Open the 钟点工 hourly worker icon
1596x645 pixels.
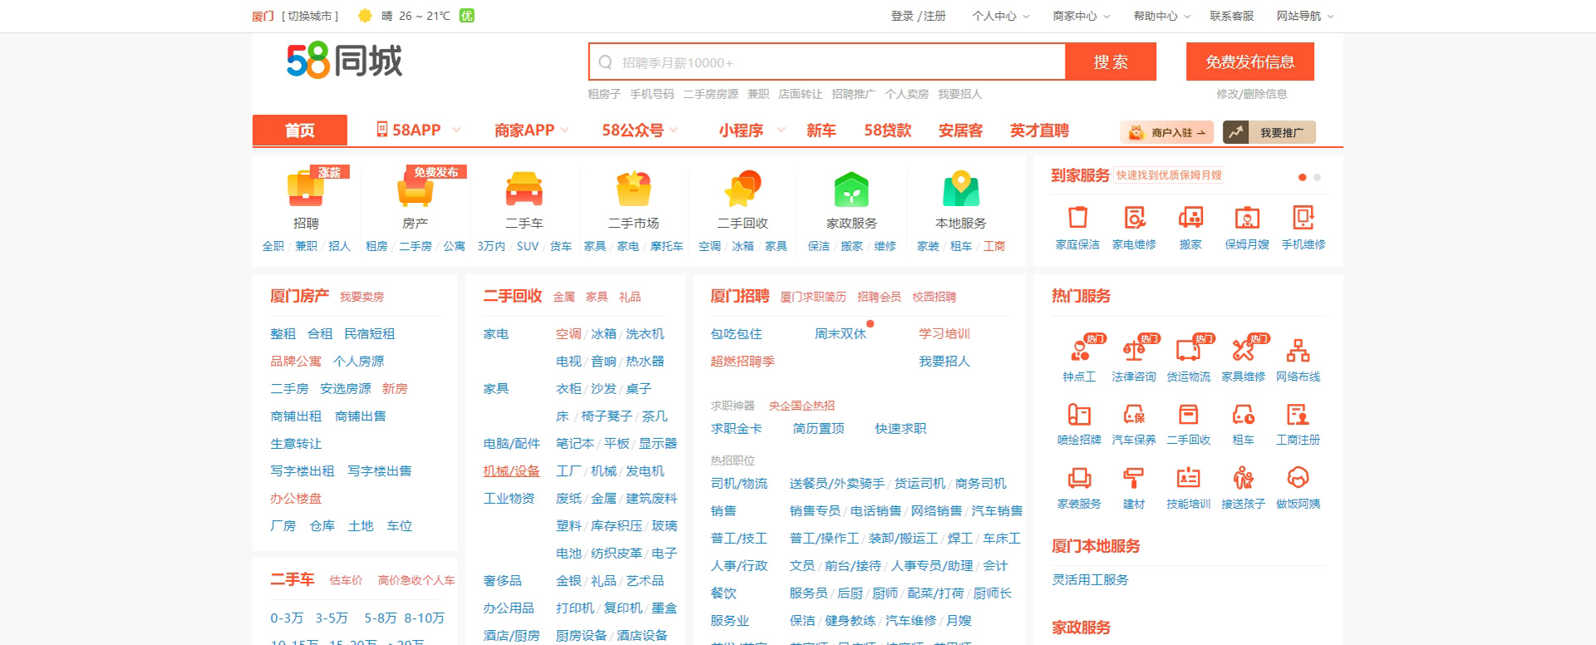pyautogui.click(x=1079, y=349)
